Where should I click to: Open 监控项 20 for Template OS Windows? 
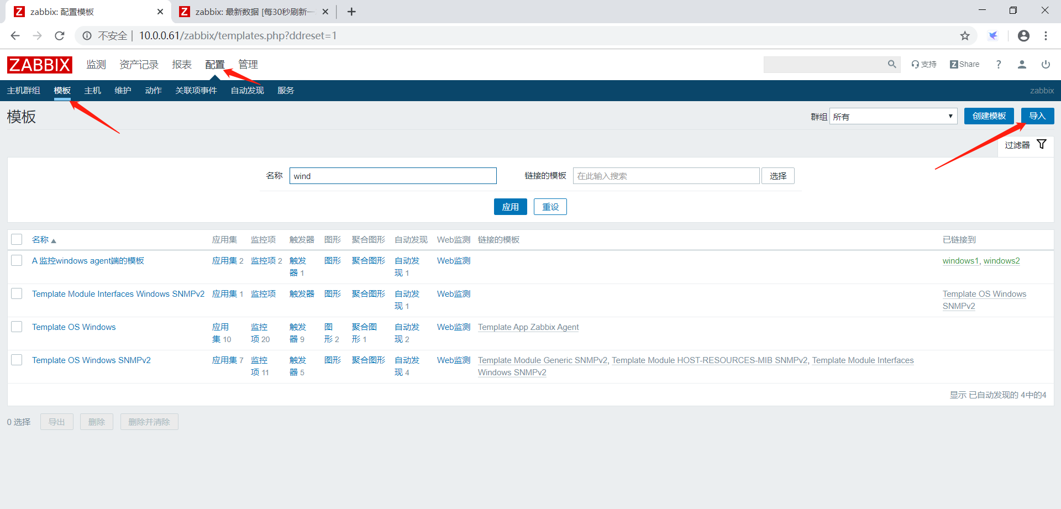point(260,333)
